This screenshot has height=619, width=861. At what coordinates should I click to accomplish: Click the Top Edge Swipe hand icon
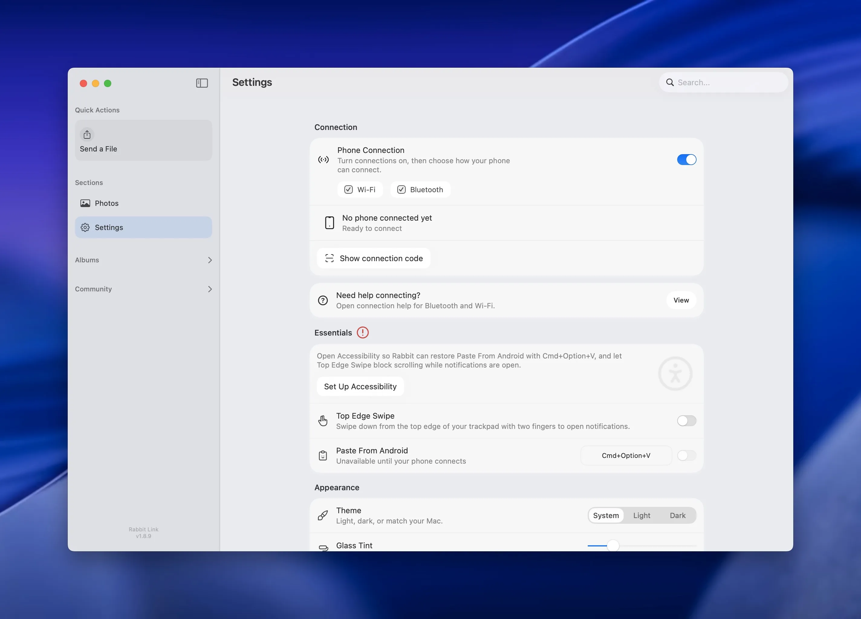323,421
